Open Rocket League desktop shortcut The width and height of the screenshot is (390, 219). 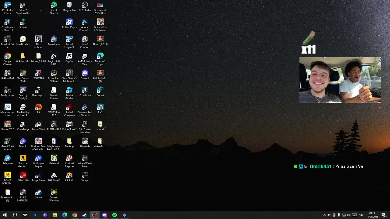coord(69,42)
